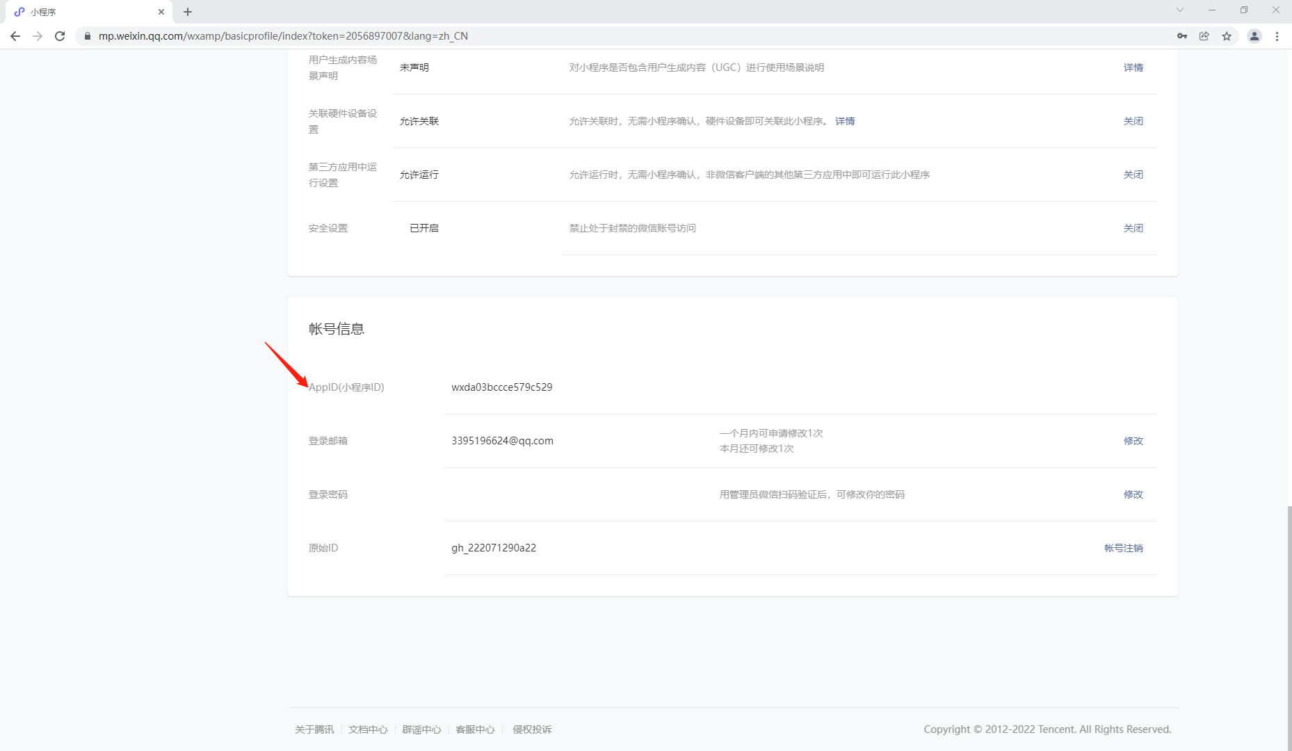The width and height of the screenshot is (1292, 751).
Task: Click the 未声明 status text
Action: pyautogui.click(x=414, y=67)
